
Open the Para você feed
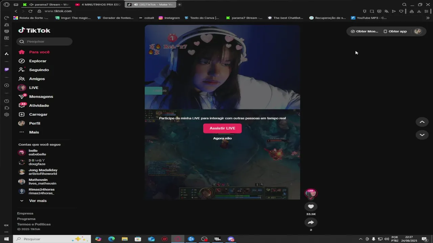pos(34,52)
